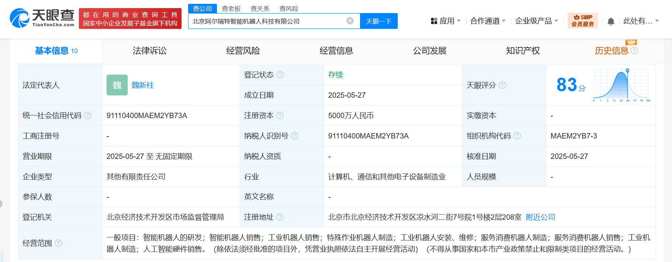The image size is (672, 262).
Task: Select the 查公司 search tab
Action: [x=202, y=8]
